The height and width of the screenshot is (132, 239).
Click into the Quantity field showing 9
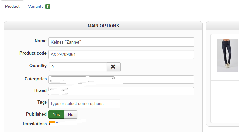(x=78, y=67)
